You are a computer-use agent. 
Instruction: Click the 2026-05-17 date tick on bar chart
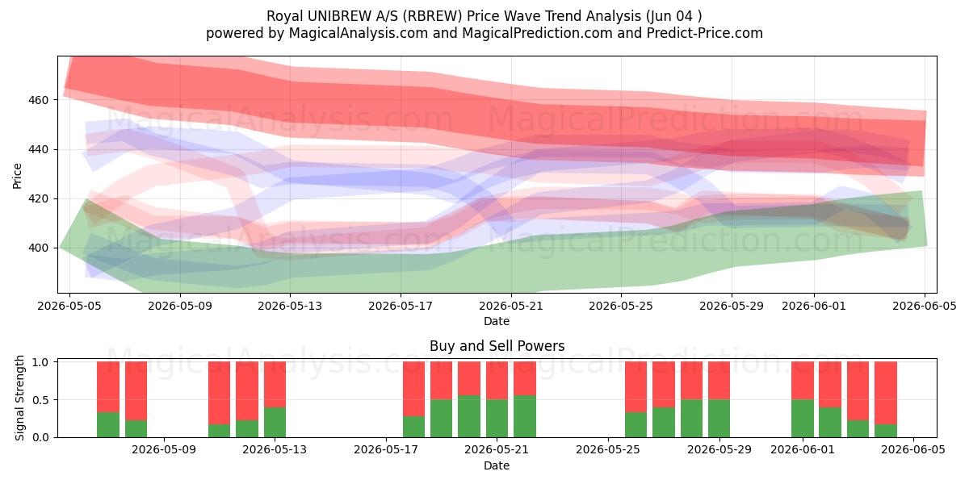(386, 450)
